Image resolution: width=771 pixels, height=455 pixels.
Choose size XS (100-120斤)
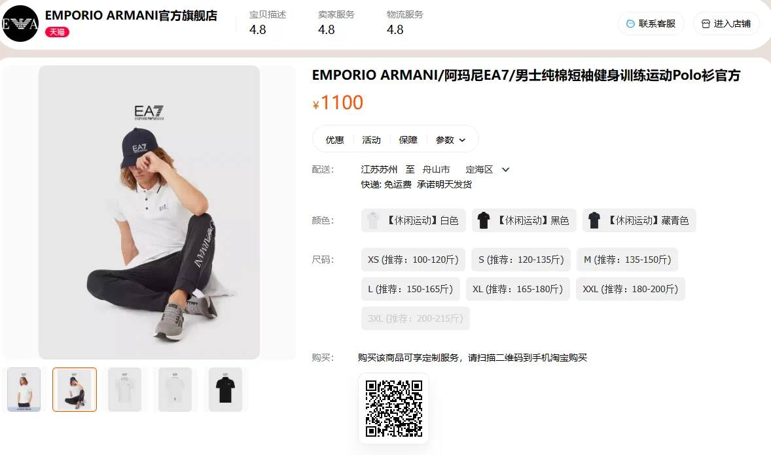(413, 260)
